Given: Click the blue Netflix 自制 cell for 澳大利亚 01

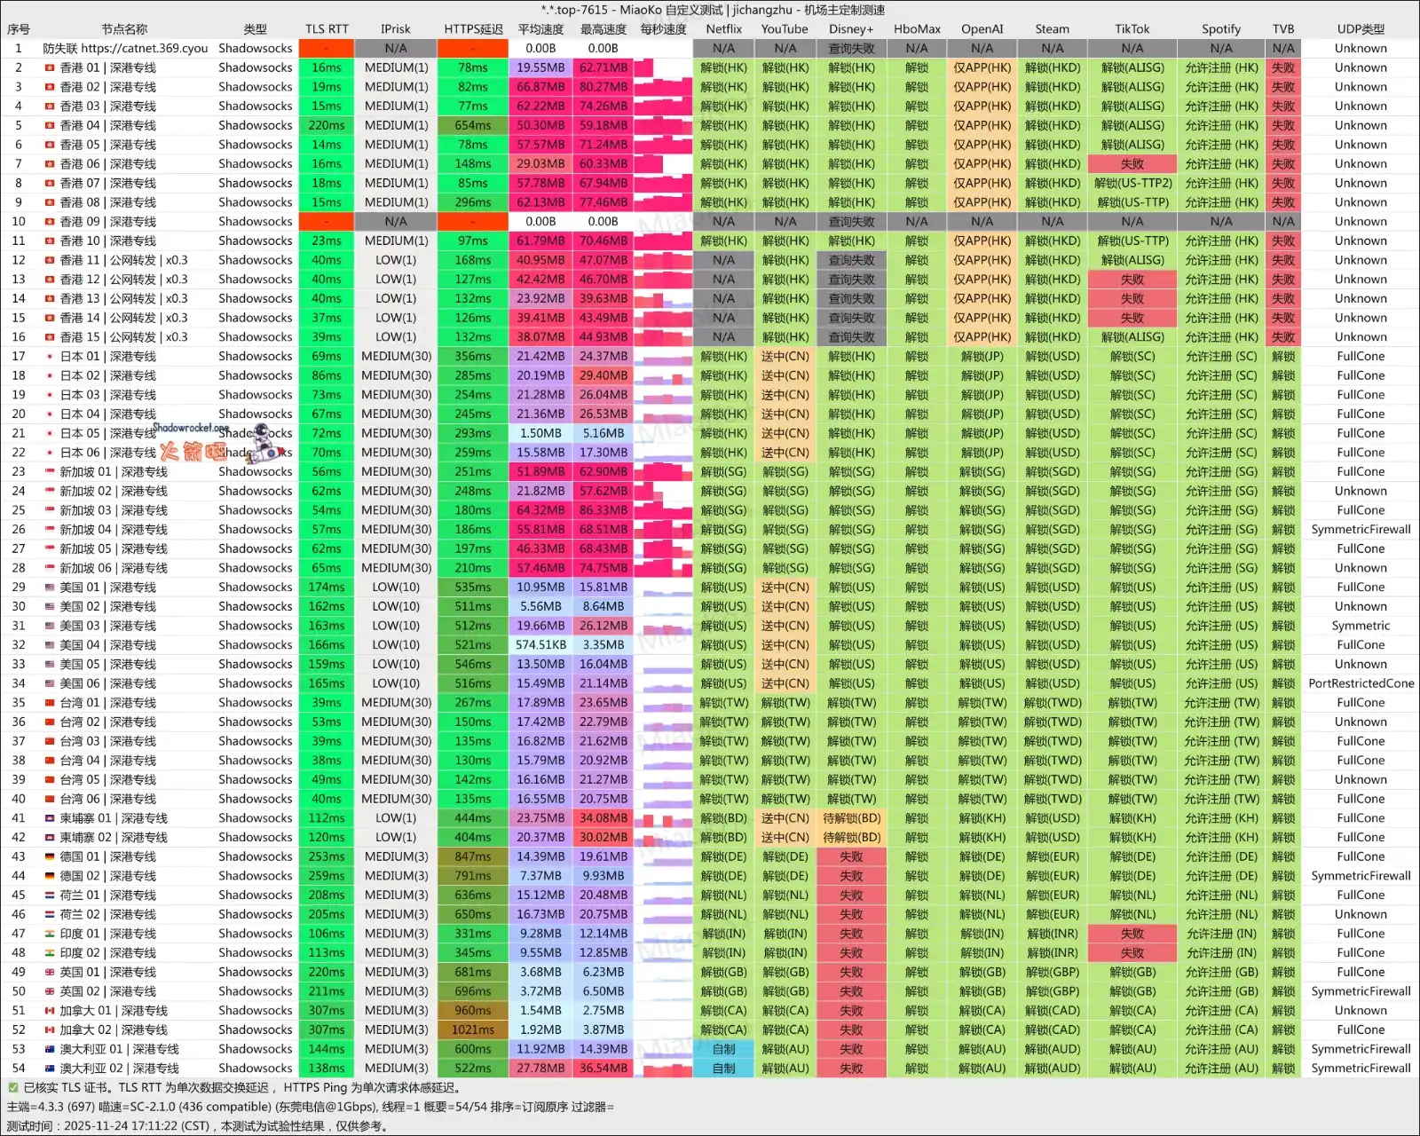Looking at the screenshot, I should point(723,1049).
